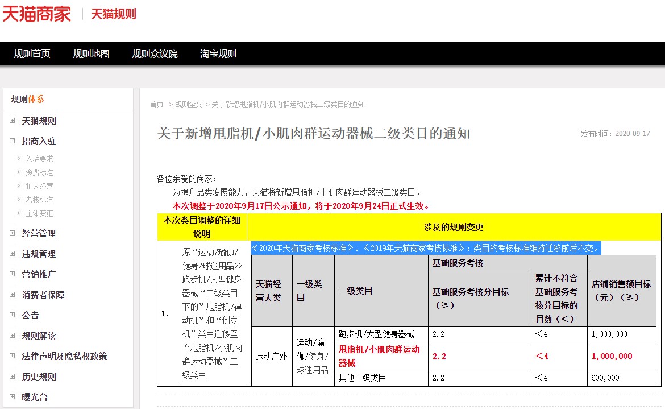Expand the 经营管理 tree node plus icon

pos(13,233)
